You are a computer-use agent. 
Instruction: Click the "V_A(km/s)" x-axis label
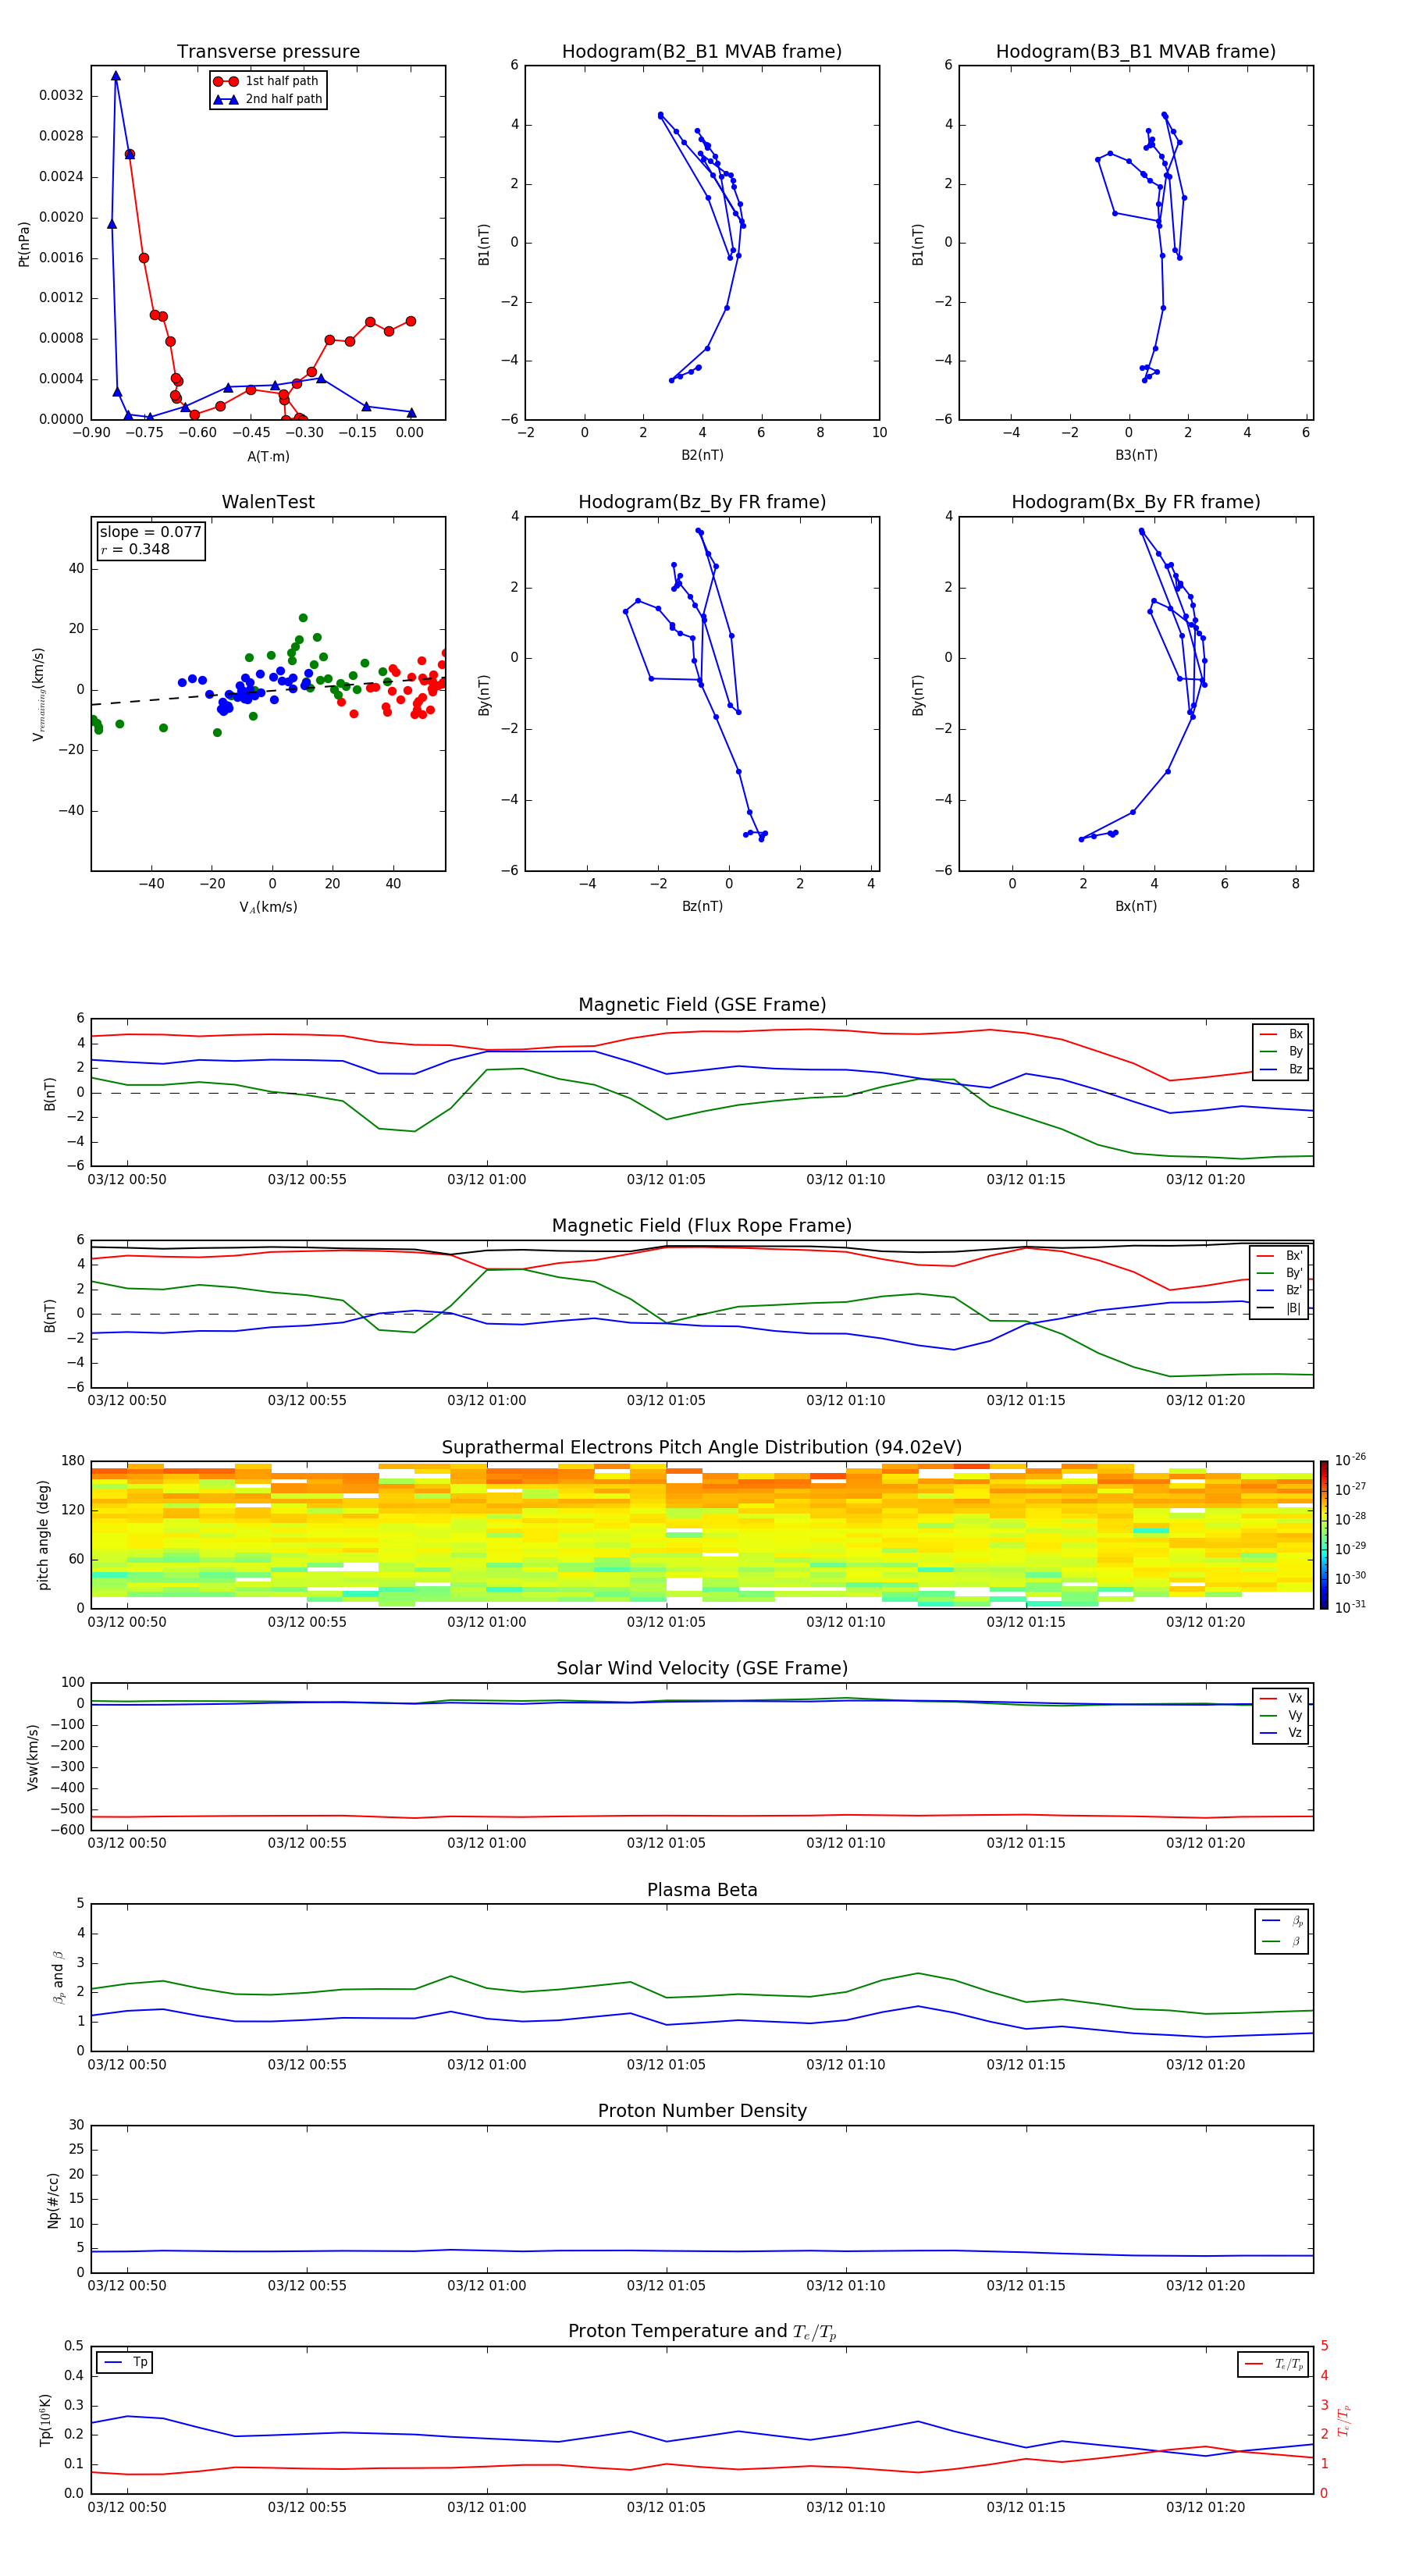[x=268, y=907]
